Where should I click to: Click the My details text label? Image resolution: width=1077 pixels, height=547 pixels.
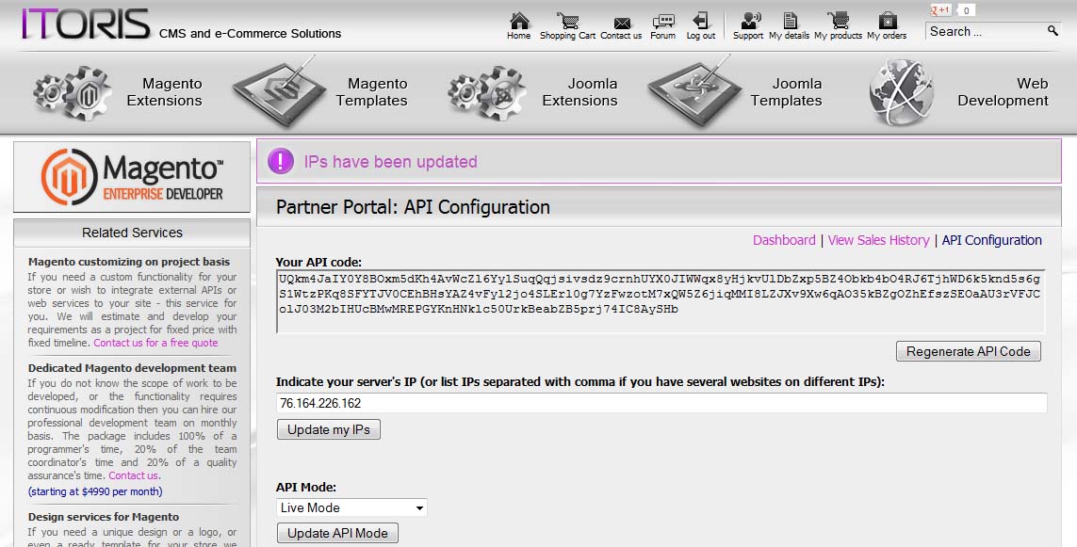coord(790,36)
